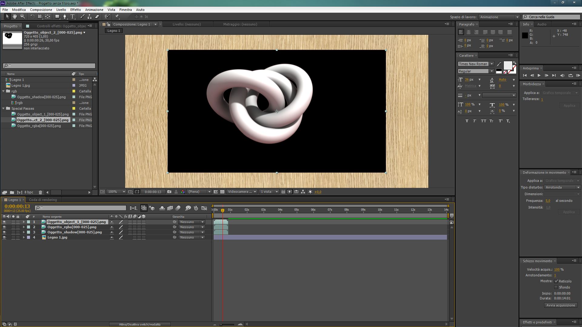Switch to the Coda di rendering tab
Screen dimensions: 582x327
pos(43,200)
